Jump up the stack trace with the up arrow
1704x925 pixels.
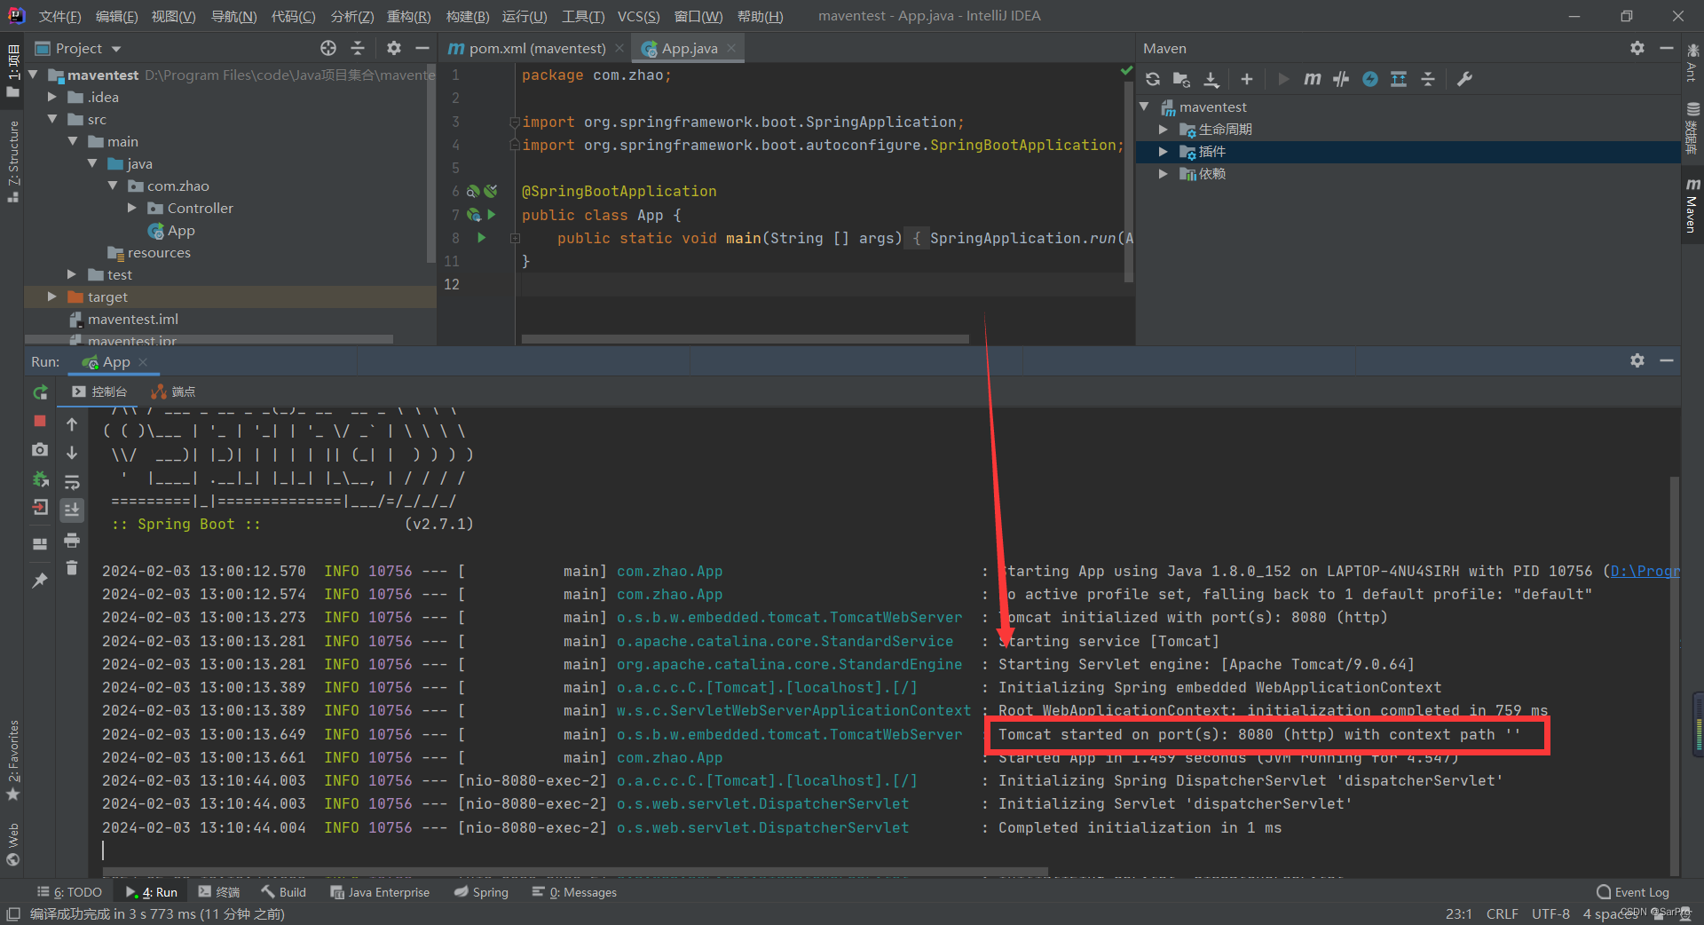72,424
